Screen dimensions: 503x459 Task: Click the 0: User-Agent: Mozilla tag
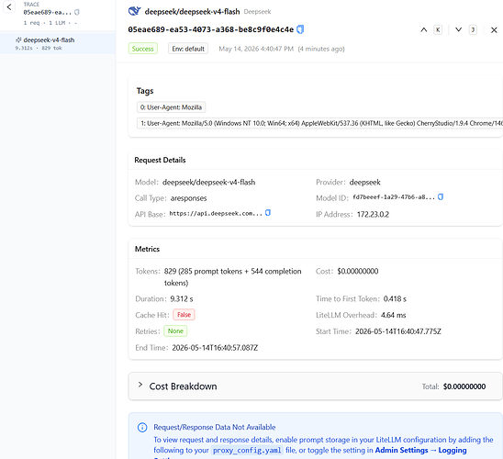click(171, 107)
